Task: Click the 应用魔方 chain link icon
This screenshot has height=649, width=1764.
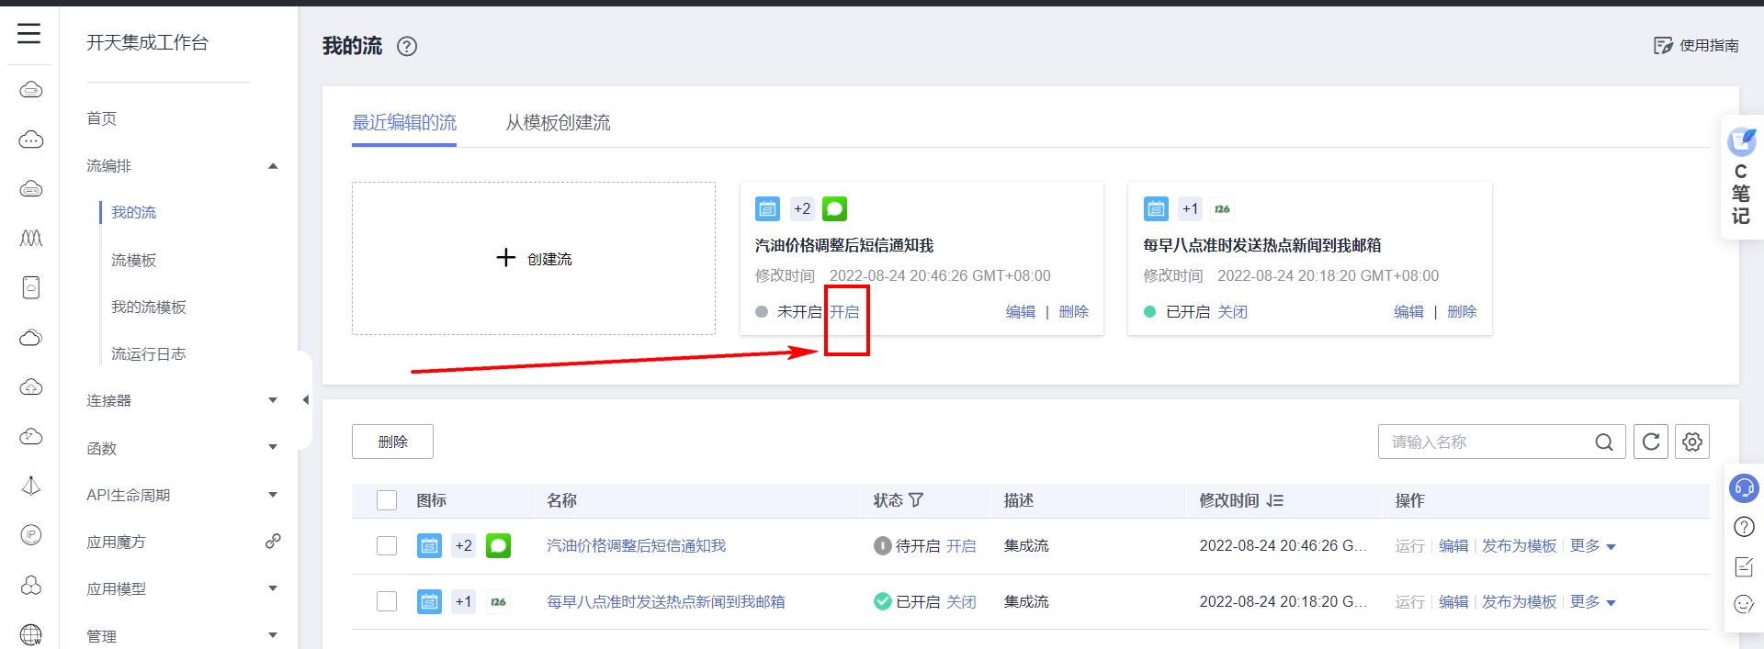Action: point(273,542)
